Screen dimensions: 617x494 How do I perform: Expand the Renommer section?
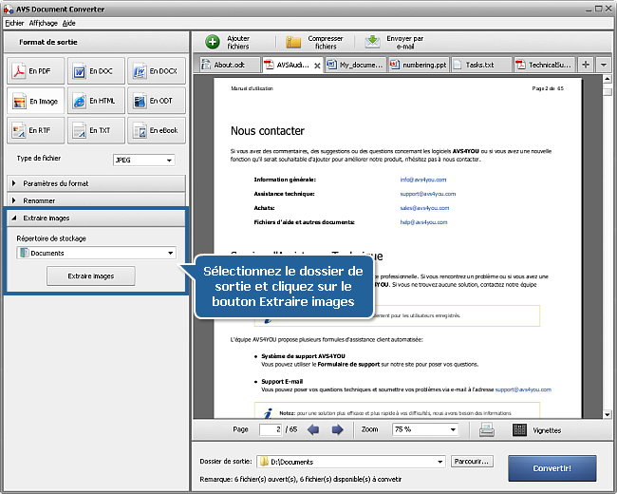click(96, 200)
